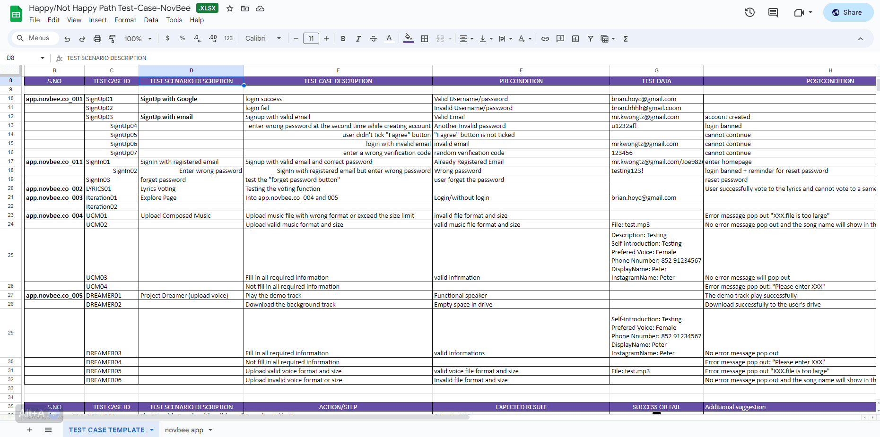Open video call options dropdown
This screenshot has height=437, width=880.
click(810, 12)
